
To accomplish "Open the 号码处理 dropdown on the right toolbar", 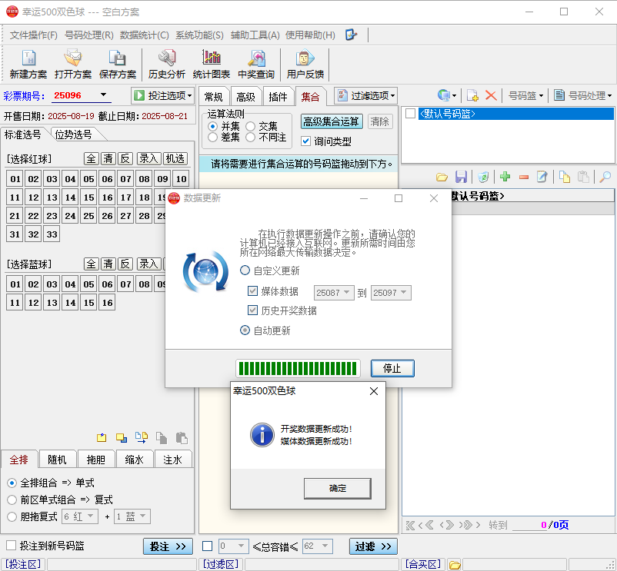I will [x=582, y=95].
